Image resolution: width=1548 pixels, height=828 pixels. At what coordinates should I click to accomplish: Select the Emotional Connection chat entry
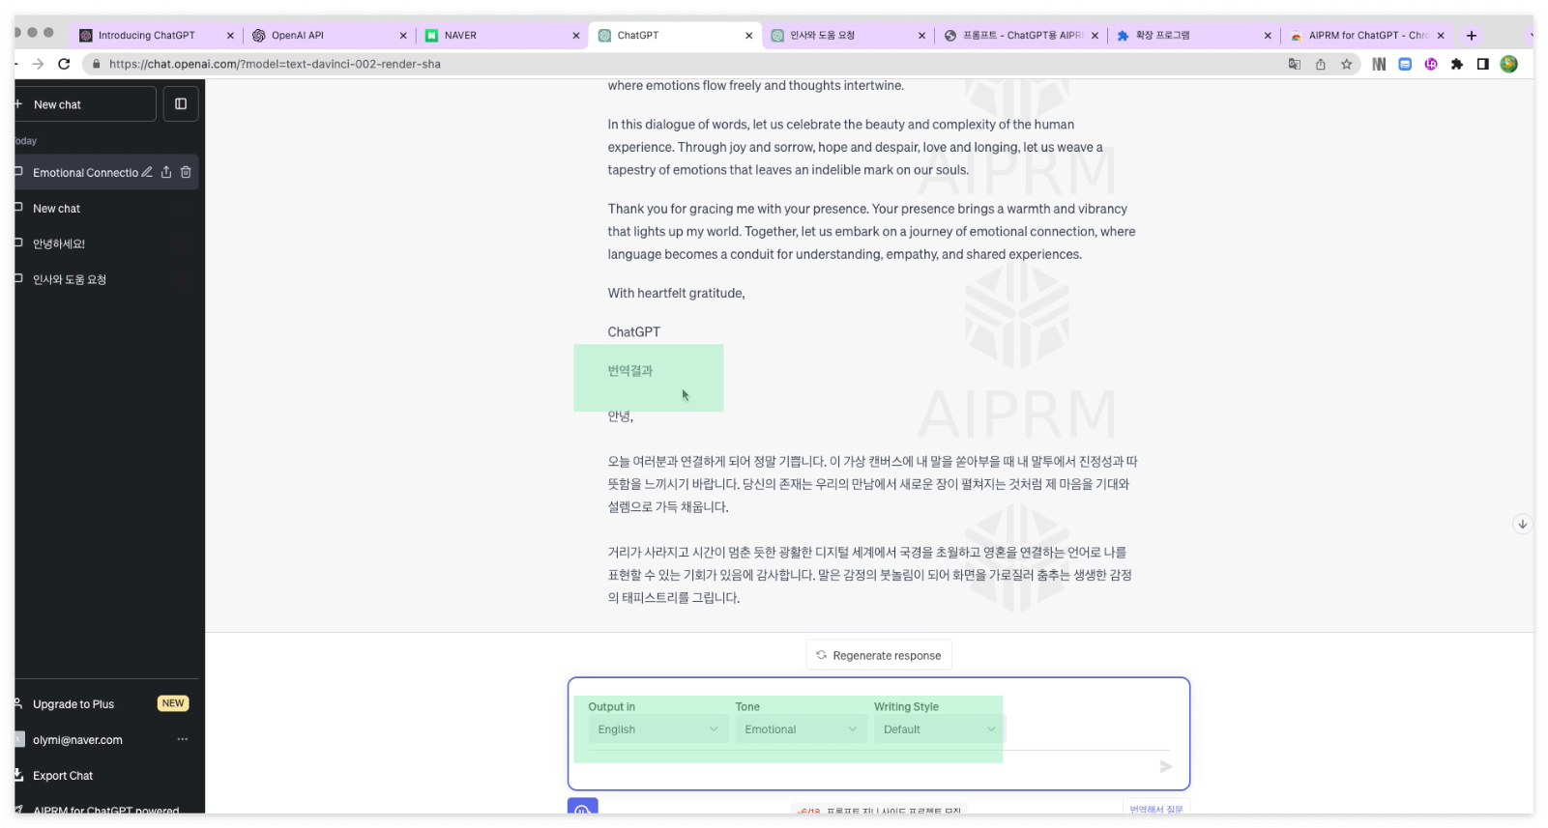tap(85, 172)
